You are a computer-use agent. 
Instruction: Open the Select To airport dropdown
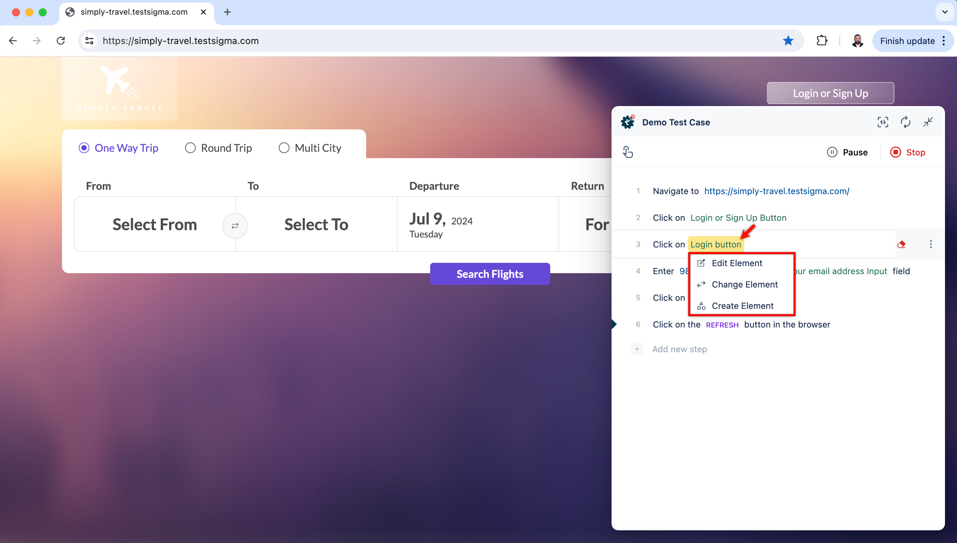(x=316, y=224)
